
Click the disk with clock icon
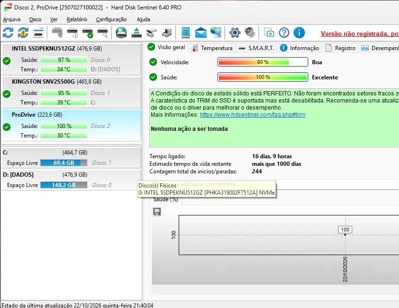(x=72, y=33)
